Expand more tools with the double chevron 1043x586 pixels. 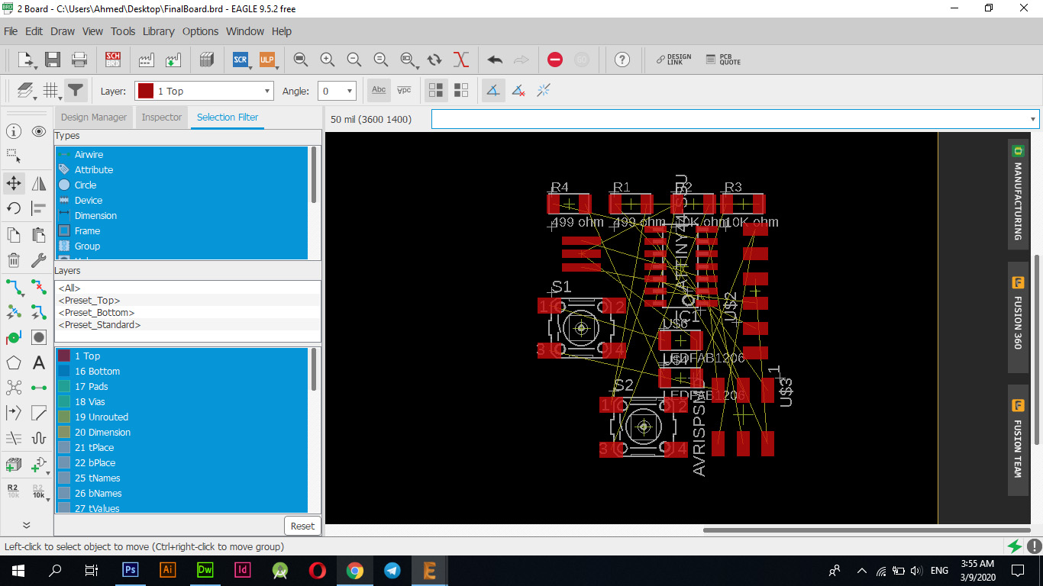click(x=26, y=525)
